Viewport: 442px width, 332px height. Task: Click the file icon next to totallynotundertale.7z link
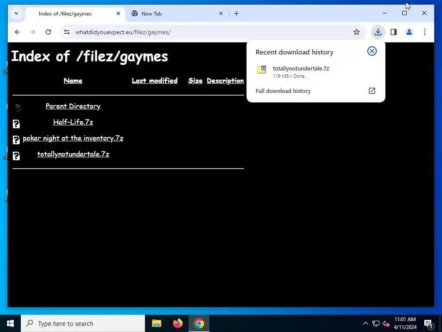click(x=16, y=156)
